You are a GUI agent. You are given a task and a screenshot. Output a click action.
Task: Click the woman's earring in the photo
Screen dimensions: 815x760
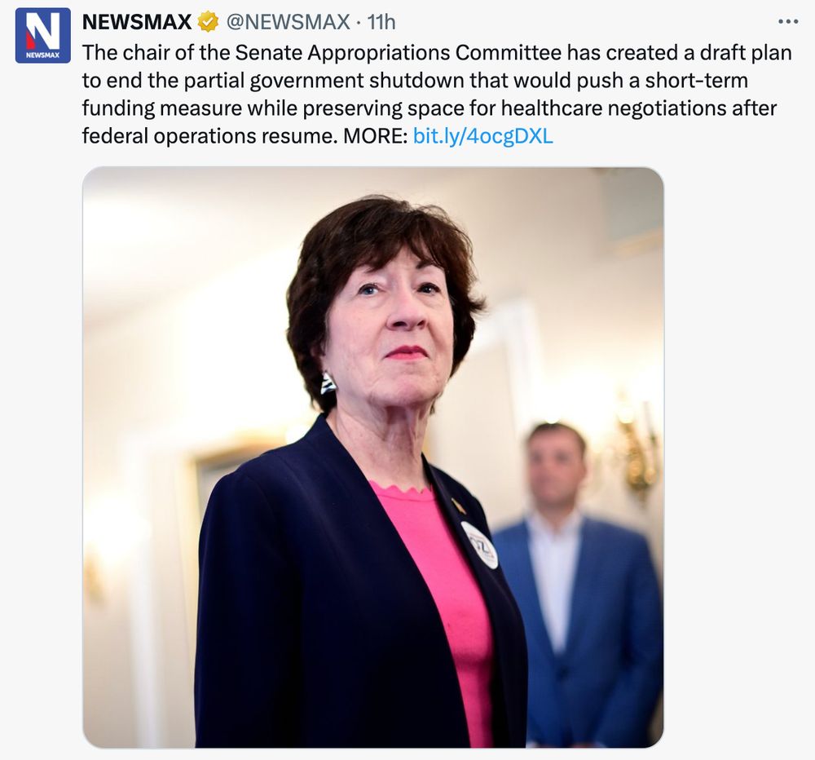(328, 383)
